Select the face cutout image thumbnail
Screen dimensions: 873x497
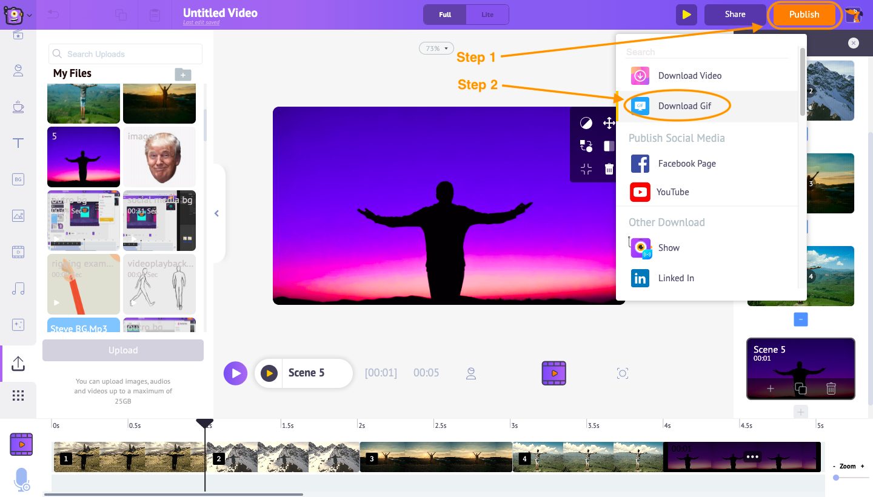click(x=159, y=156)
